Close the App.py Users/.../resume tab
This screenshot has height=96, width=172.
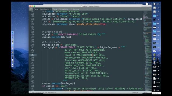[x=50, y=9]
